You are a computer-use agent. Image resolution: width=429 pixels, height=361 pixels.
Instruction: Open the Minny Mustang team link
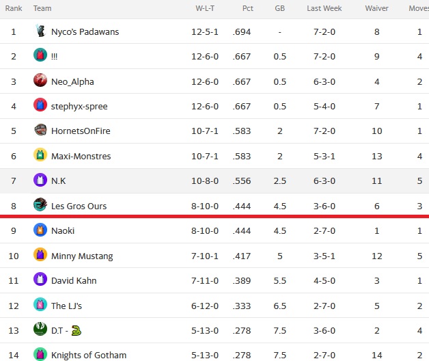pyautogui.click(x=82, y=256)
